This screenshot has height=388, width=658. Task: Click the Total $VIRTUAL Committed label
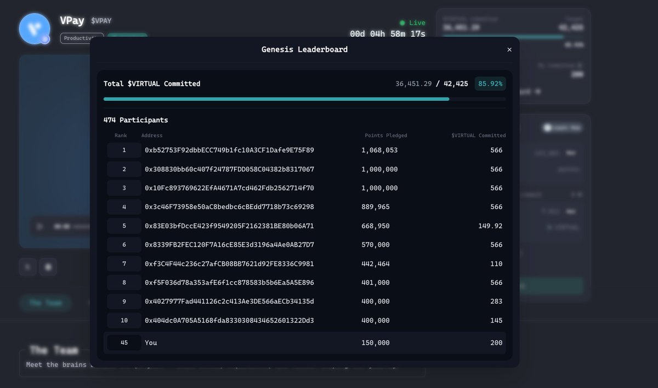tap(152, 84)
